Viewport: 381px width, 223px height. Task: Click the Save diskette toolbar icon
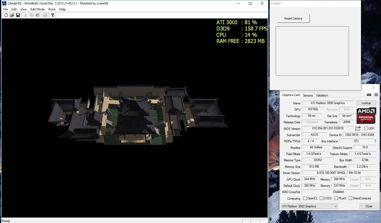pos(18,15)
